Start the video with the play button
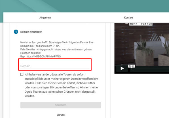Image resolution: width=169 pixels, height=118 pixels. pos(122,68)
